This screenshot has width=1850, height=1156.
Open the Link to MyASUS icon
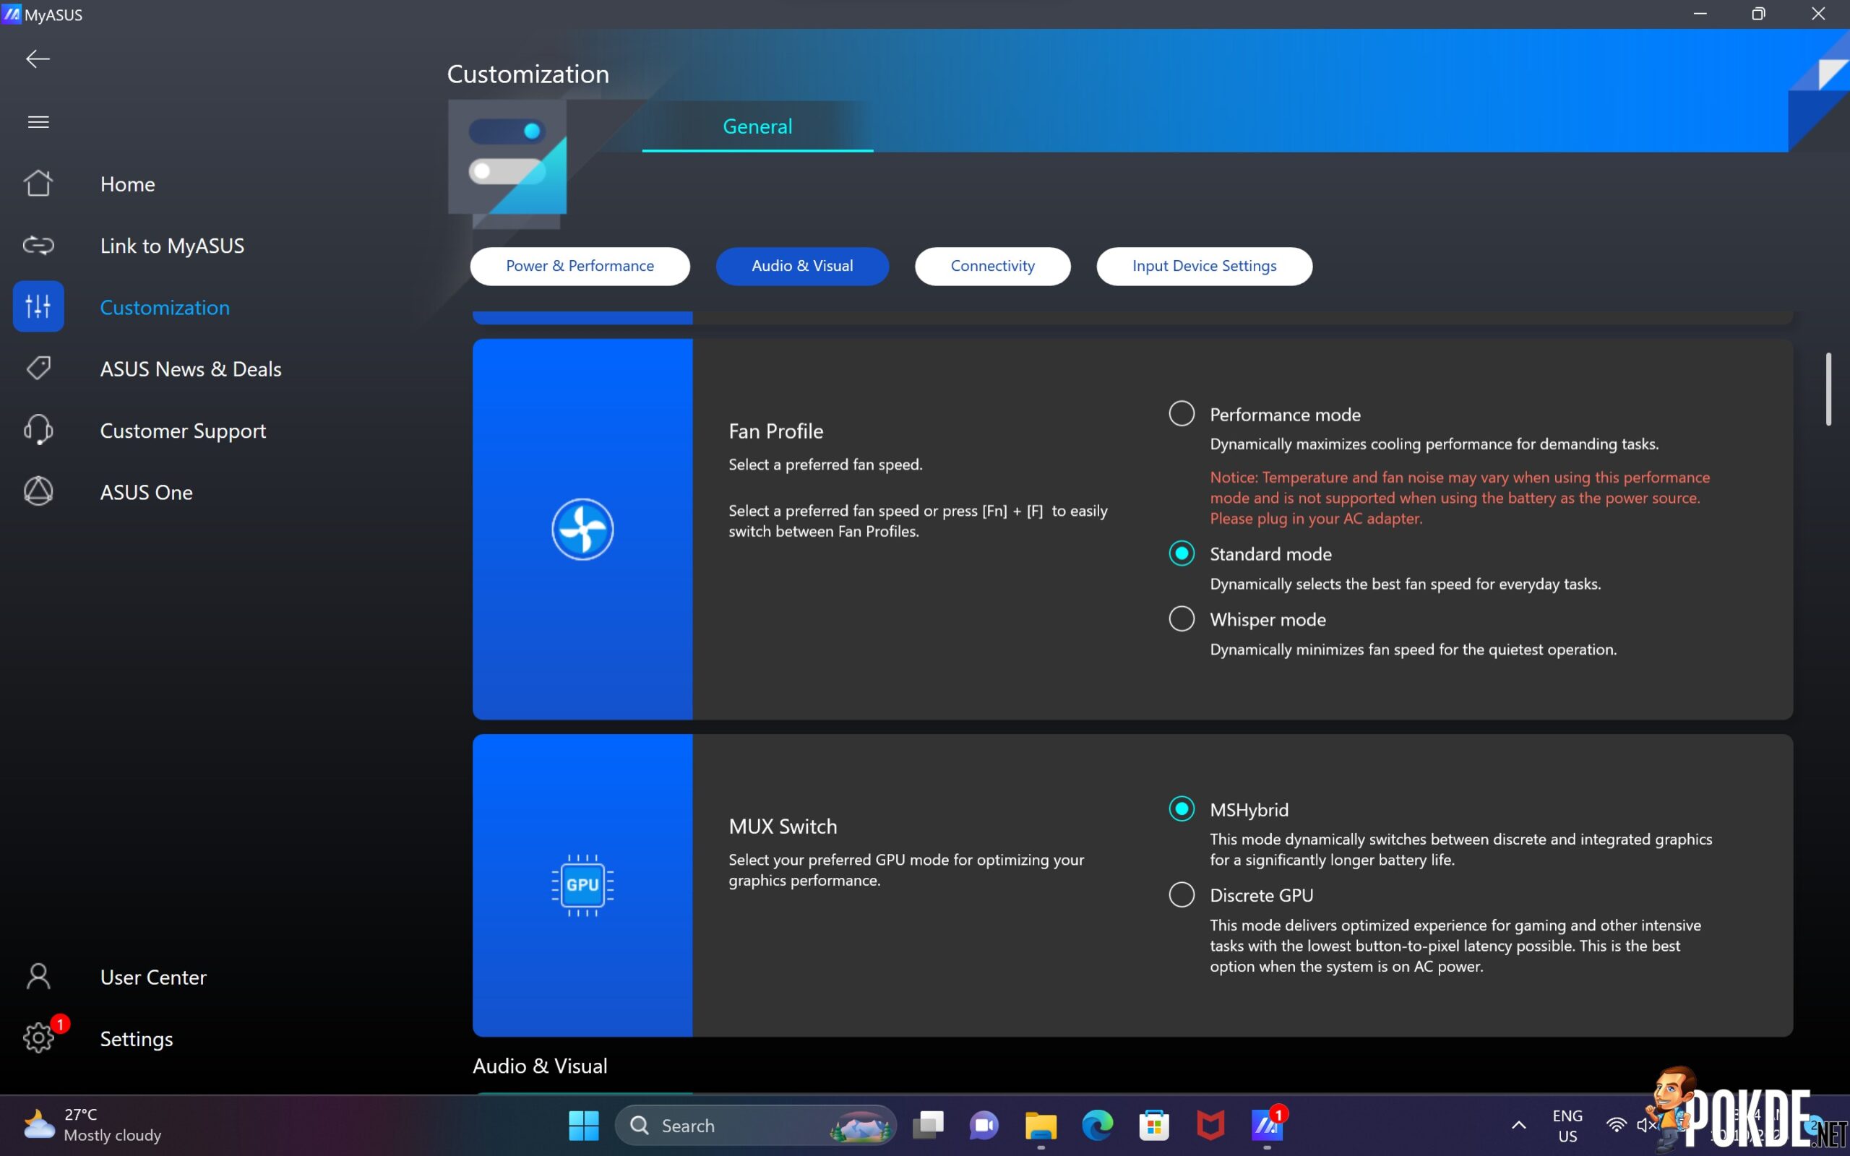click(x=38, y=246)
